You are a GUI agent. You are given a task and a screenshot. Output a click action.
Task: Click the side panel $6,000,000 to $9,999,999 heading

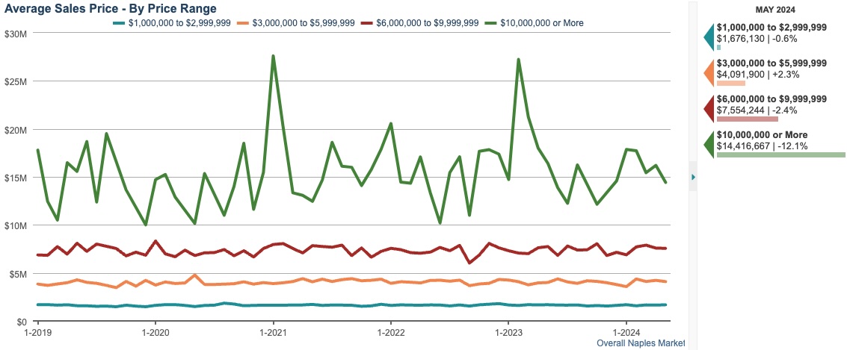click(771, 99)
